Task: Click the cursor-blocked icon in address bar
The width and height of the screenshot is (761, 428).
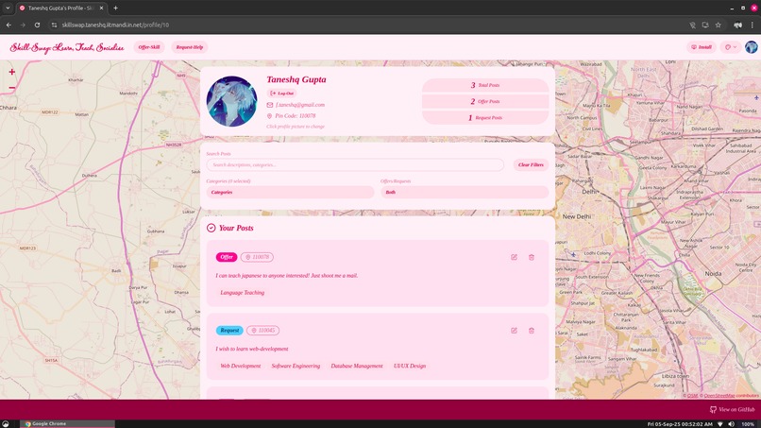Action: click(693, 25)
